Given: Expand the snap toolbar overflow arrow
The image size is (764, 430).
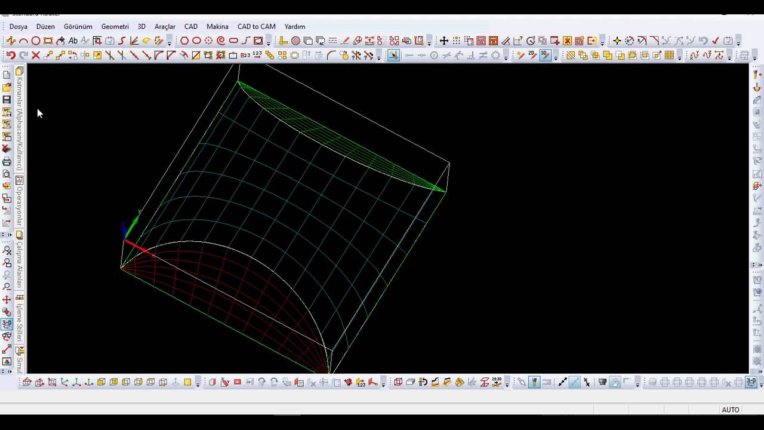Looking at the screenshot, I should coord(506,56).
